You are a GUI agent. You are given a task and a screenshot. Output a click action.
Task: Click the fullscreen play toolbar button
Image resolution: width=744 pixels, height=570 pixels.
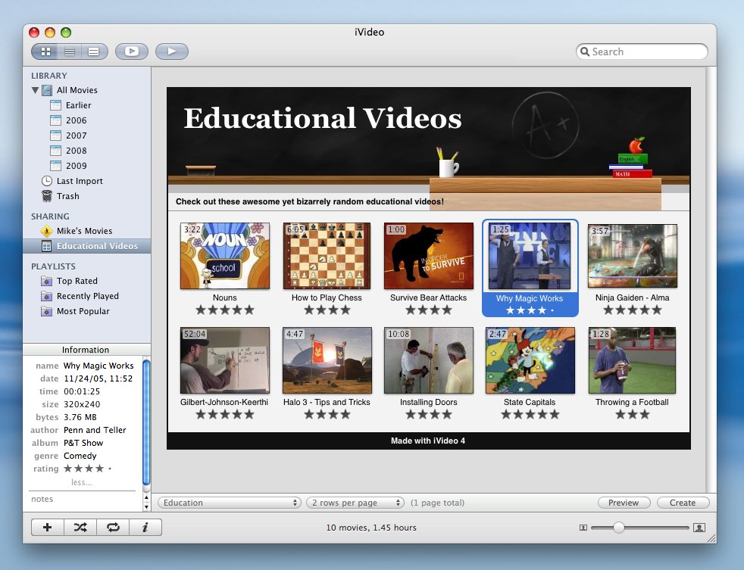pos(132,51)
